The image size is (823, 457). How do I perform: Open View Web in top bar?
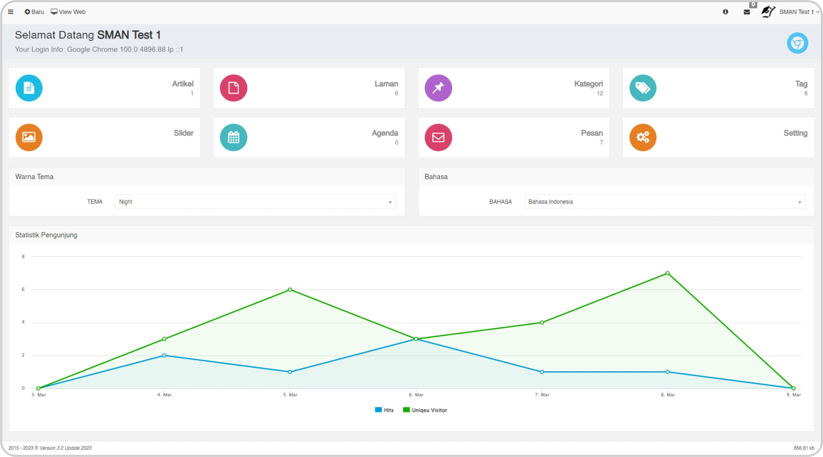point(68,12)
